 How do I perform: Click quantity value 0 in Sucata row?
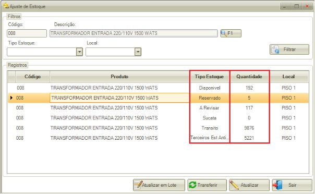(249, 118)
